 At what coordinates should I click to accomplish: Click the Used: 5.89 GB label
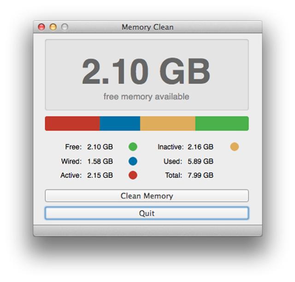click(x=189, y=161)
